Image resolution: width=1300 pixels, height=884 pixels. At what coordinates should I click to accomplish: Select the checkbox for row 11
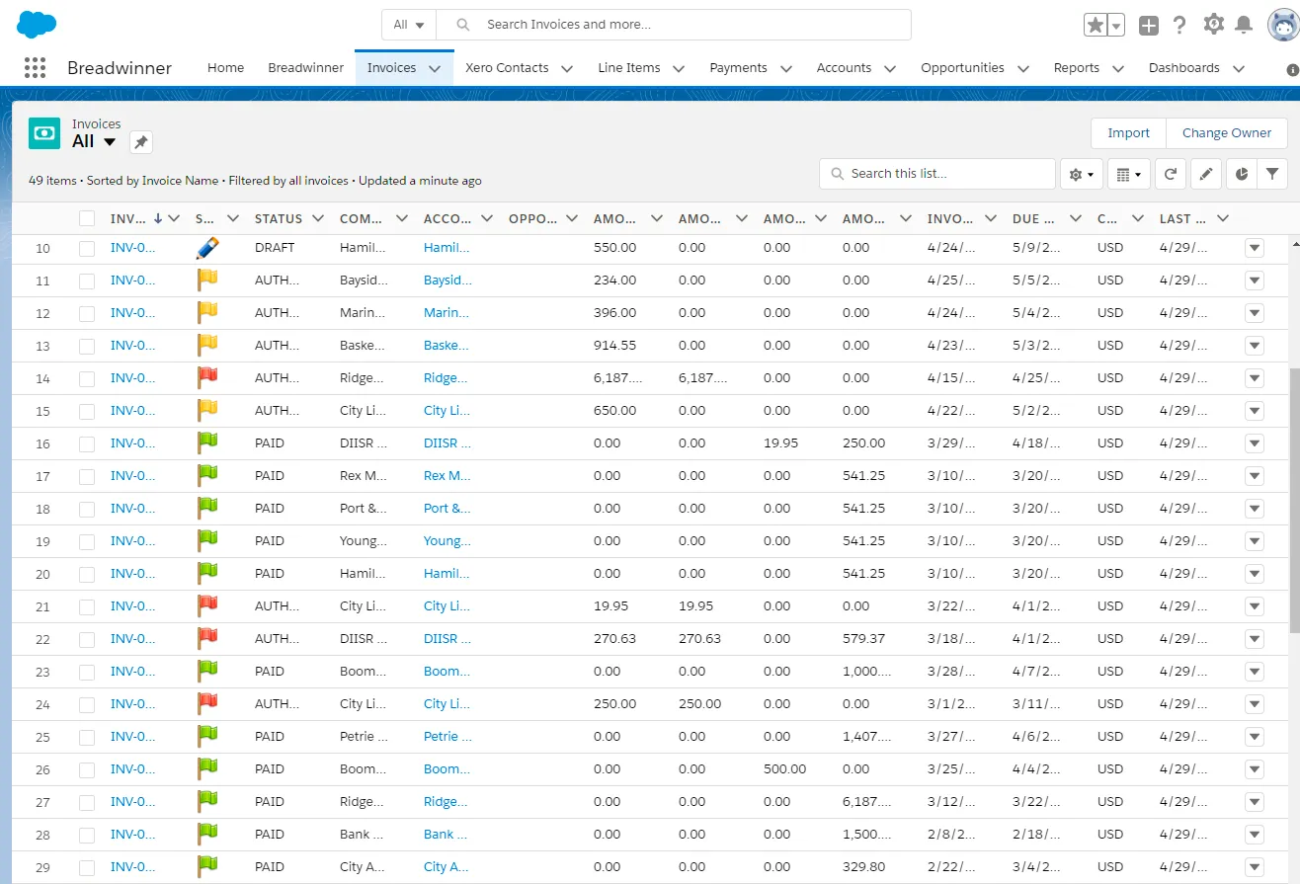[x=87, y=281]
